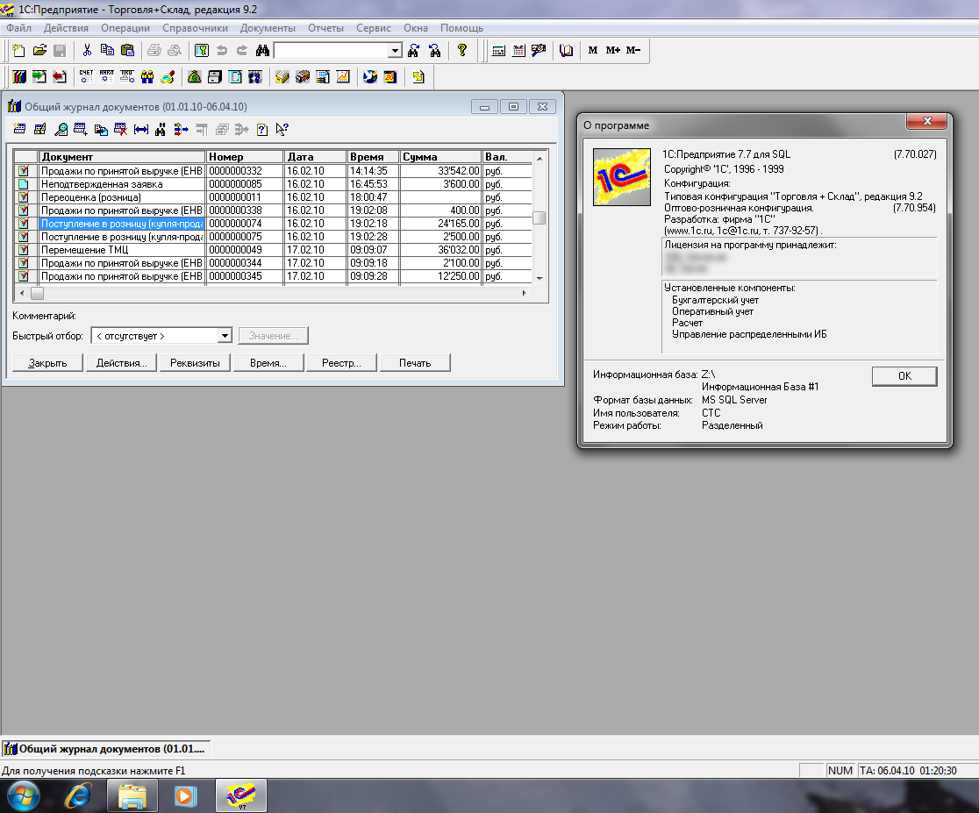Open the Отчеты menu
Screen dimensions: 979x813
tap(326, 28)
